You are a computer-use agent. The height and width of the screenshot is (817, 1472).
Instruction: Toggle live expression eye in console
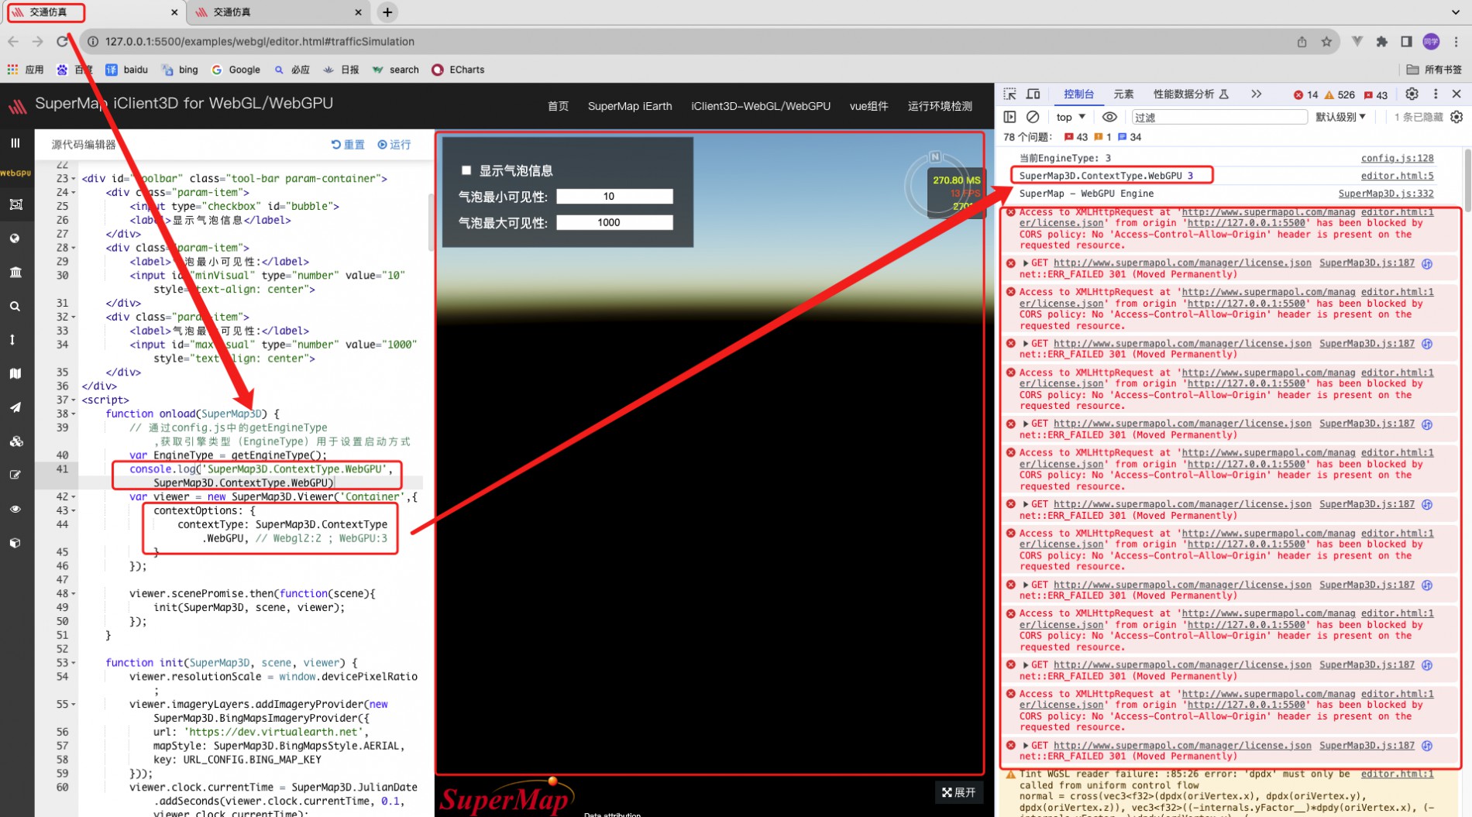(1109, 117)
